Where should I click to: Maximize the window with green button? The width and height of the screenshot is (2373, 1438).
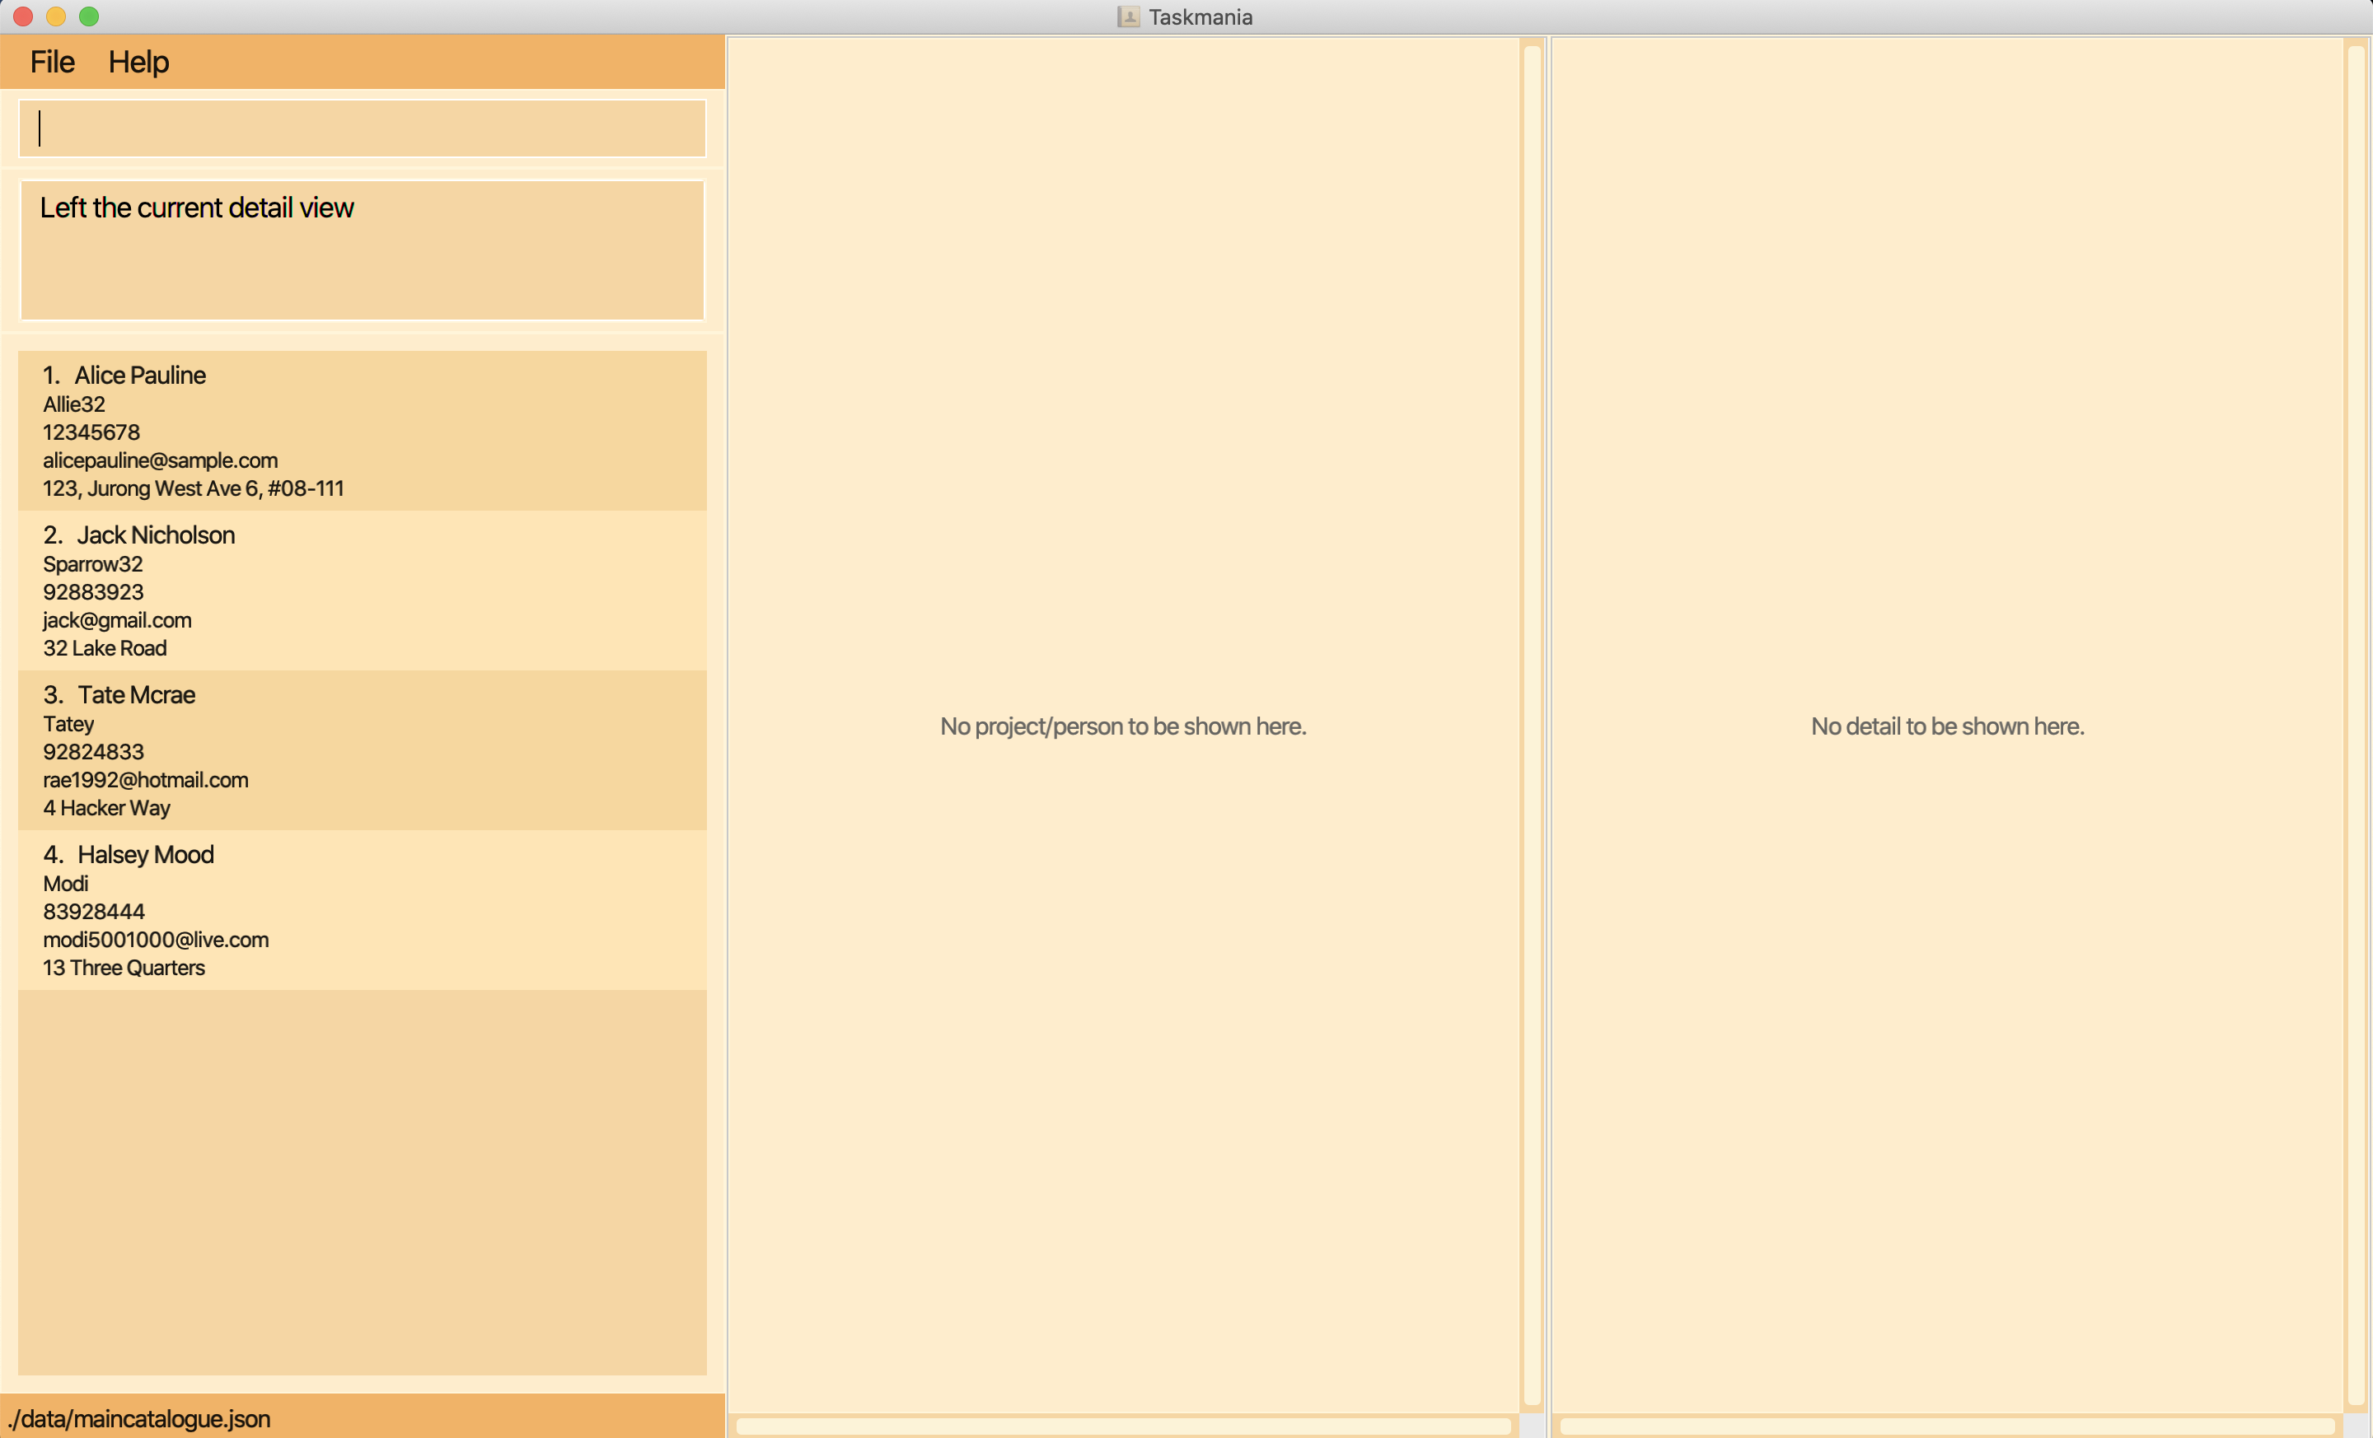tap(89, 16)
